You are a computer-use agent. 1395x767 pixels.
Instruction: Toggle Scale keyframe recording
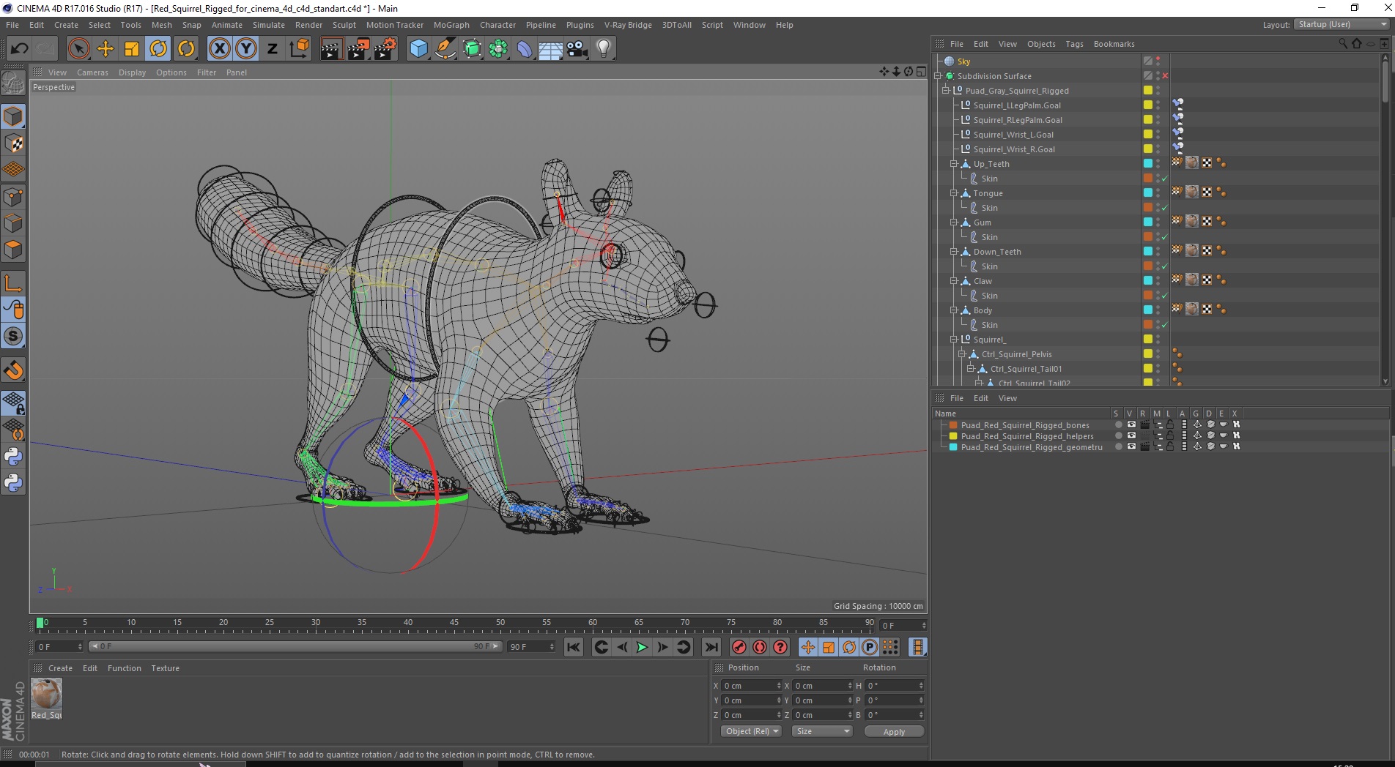(x=829, y=647)
